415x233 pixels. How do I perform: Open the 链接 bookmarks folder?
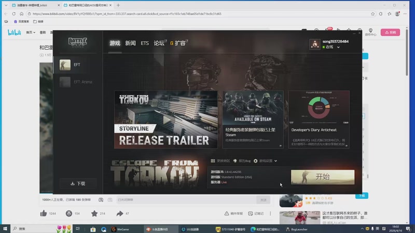pos(38,21)
